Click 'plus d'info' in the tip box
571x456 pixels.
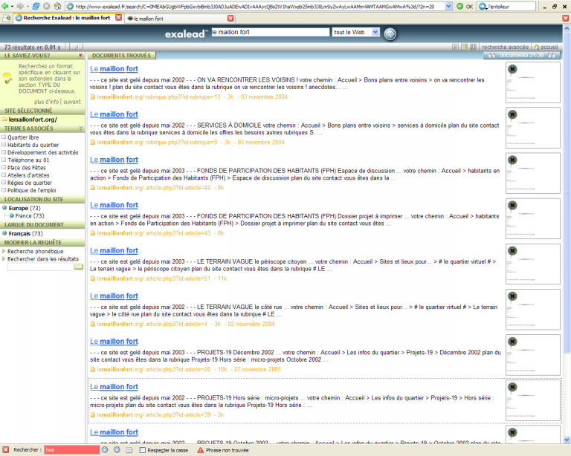click(47, 102)
